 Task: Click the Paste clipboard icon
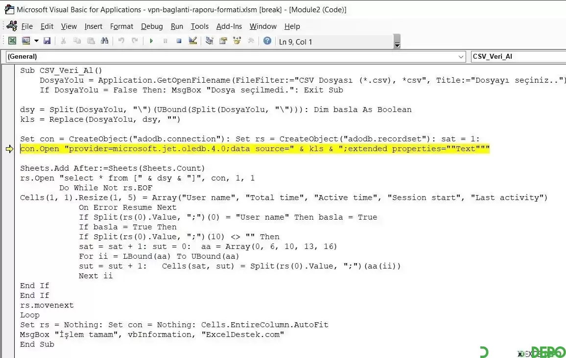(91, 41)
